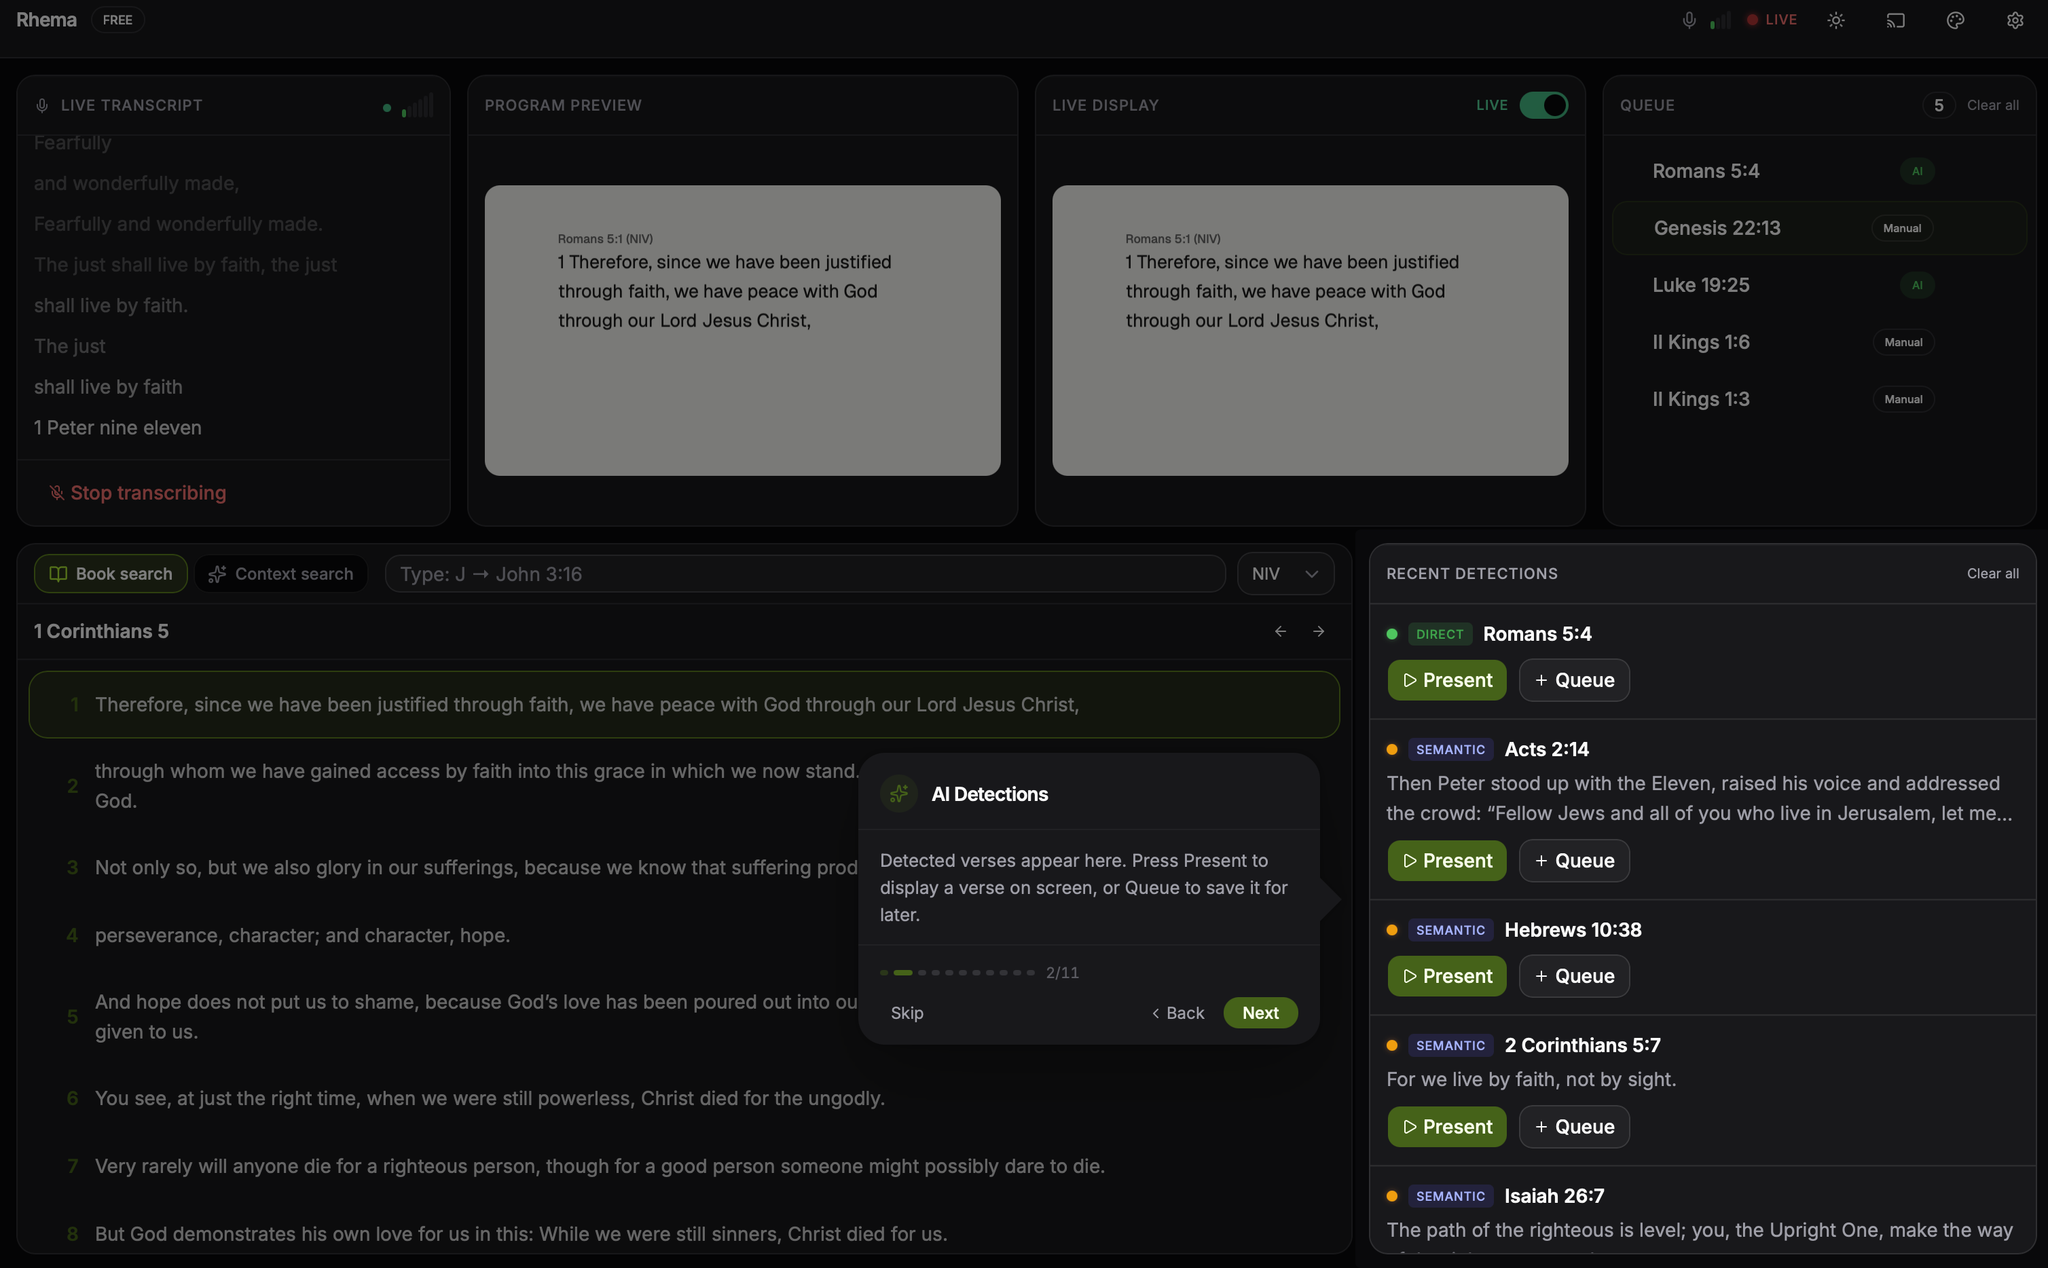Switch to Context search tab
The height and width of the screenshot is (1268, 2048).
(x=281, y=574)
